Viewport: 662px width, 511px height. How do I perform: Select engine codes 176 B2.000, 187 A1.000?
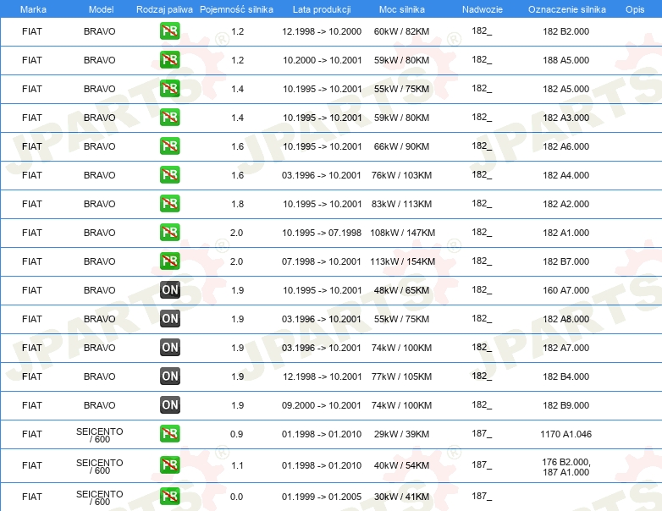565,467
